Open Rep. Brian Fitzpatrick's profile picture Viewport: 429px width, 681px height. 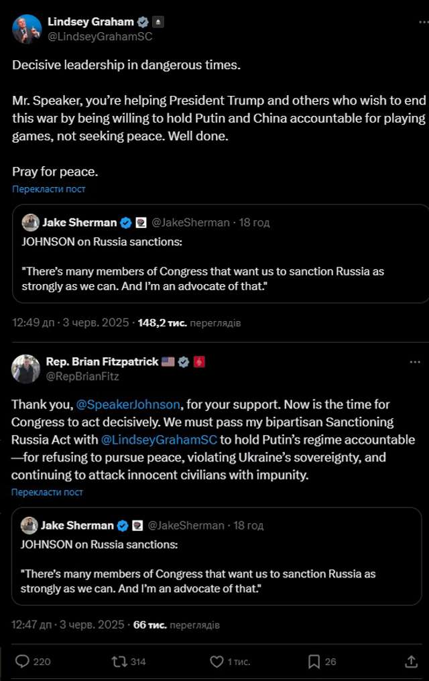(x=26, y=369)
